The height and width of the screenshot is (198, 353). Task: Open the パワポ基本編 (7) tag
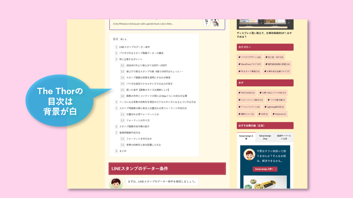coord(276,100)
